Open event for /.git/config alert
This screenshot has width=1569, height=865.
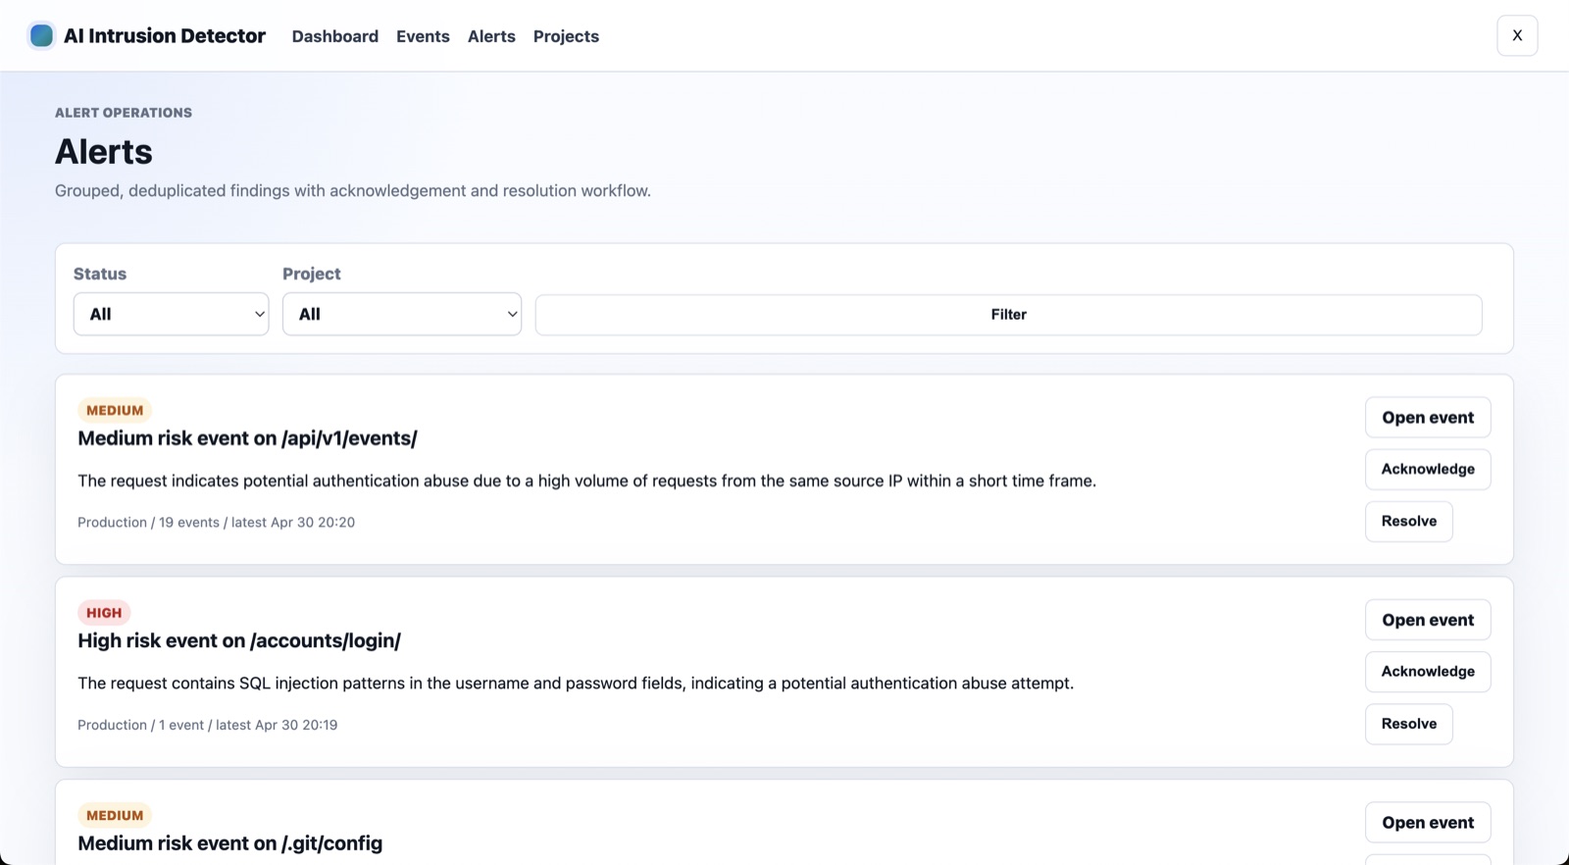[1428, 823]
